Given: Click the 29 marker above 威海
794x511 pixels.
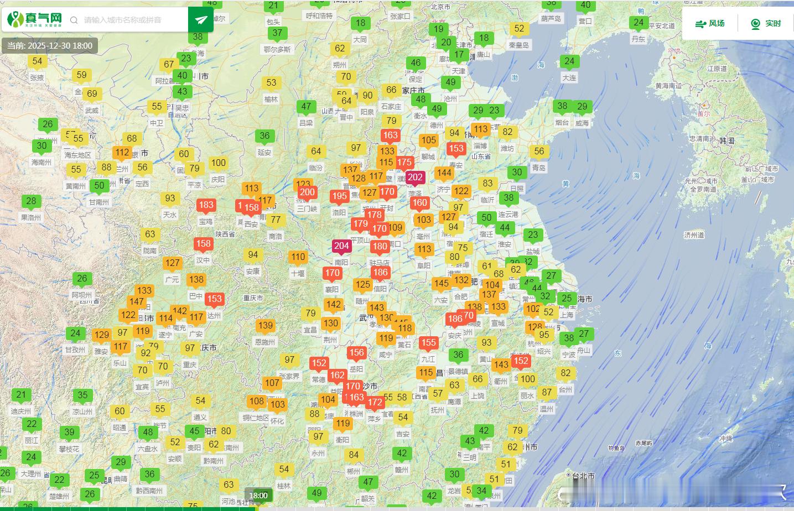Looking at the screenshot, I should (582, 107).
